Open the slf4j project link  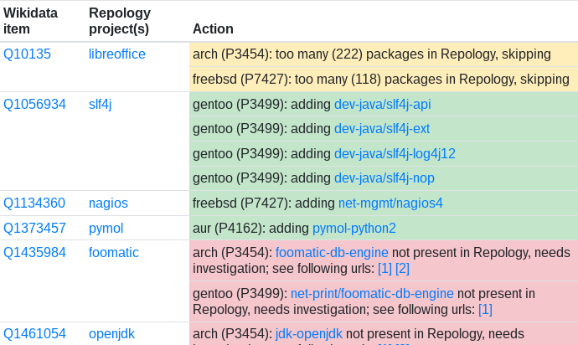100,105
